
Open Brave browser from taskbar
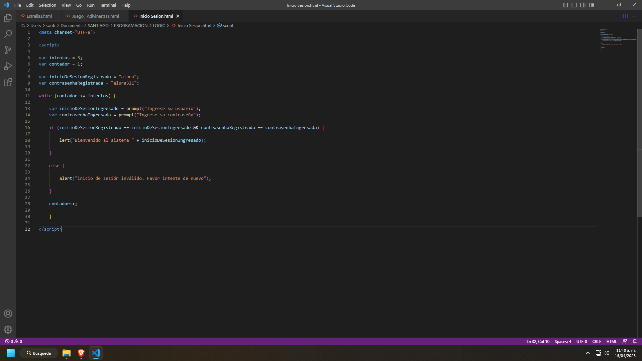point(81,353)
